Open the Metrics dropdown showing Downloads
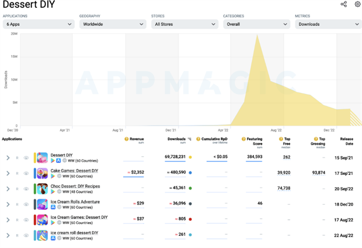Screen dimensions: 362x248 coord(329,24)
